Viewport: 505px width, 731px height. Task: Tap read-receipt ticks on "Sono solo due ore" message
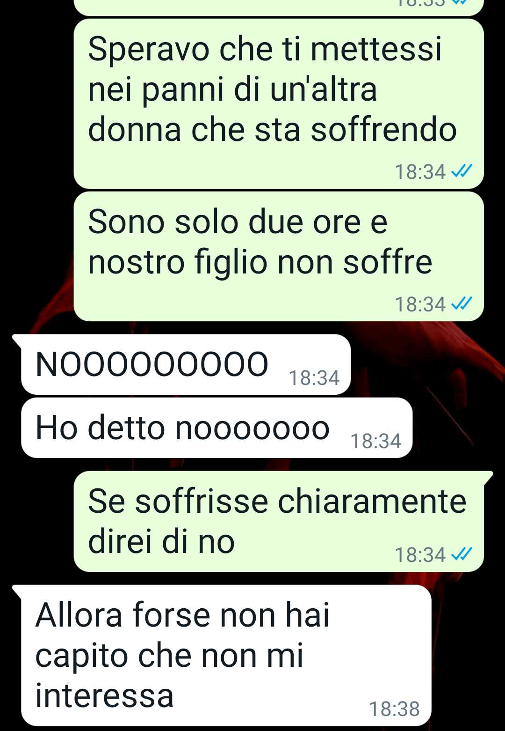462,303
